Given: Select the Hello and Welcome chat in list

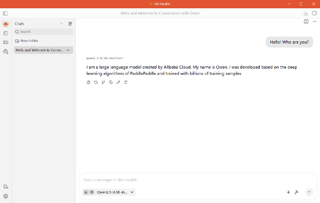Looking at the screenshot, I should click(x=43, y=50).
